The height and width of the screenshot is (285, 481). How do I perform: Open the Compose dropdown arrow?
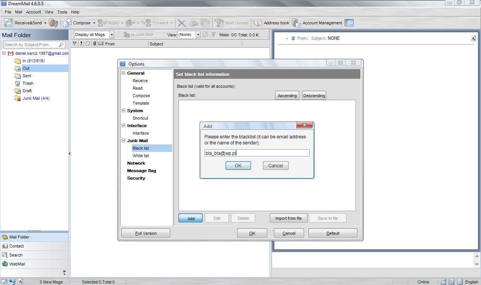94,23
